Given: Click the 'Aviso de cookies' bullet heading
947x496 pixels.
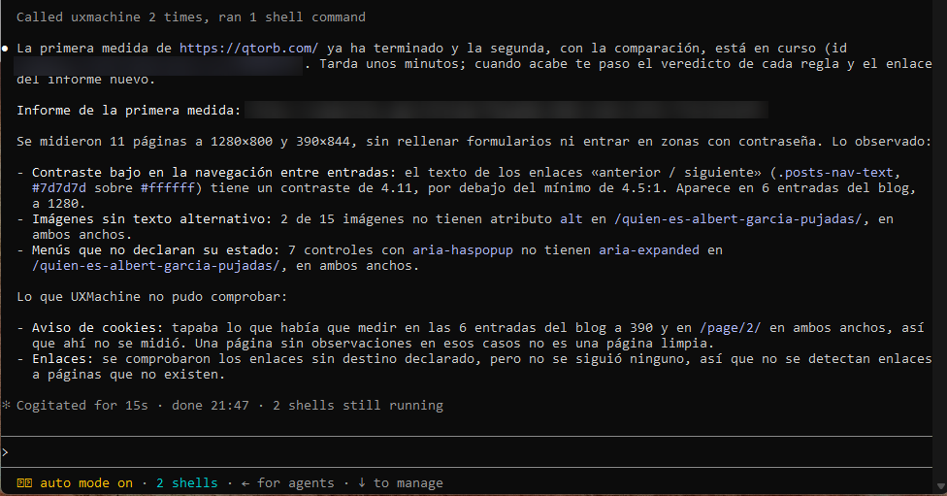Looking at the screenshot, I should coord(98,328).
